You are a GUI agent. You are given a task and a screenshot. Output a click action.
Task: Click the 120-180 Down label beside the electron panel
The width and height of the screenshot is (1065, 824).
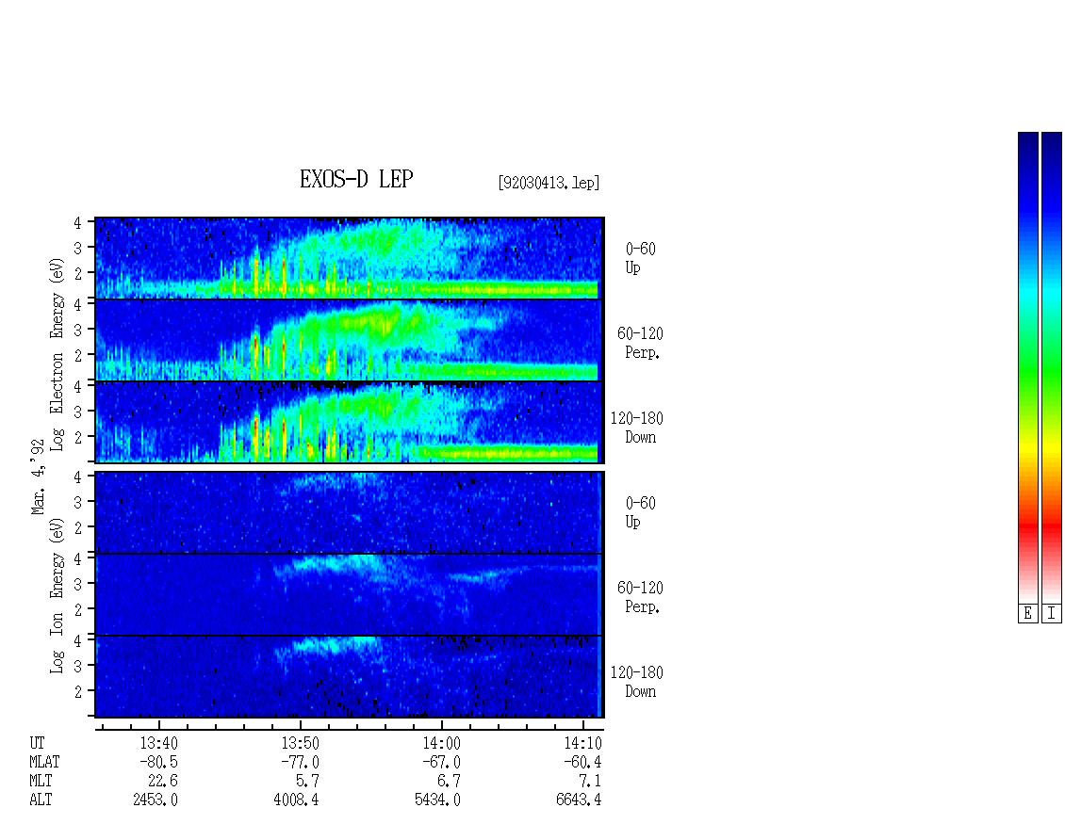636,428
